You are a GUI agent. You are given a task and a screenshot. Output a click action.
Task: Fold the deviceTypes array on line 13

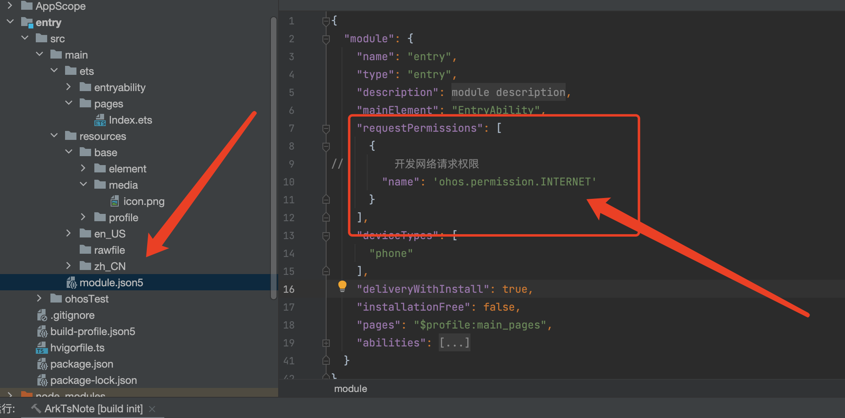pyautogui.click(x=326, y=236)
